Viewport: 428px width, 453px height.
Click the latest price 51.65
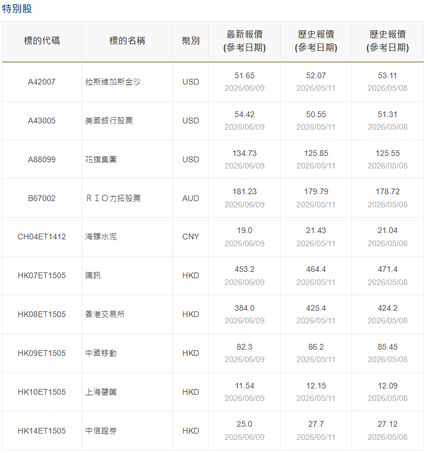244,76
